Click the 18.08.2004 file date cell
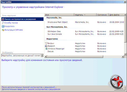Image resolution: width=127 pixels, height=92 pixels. click(x=117, y=22)
